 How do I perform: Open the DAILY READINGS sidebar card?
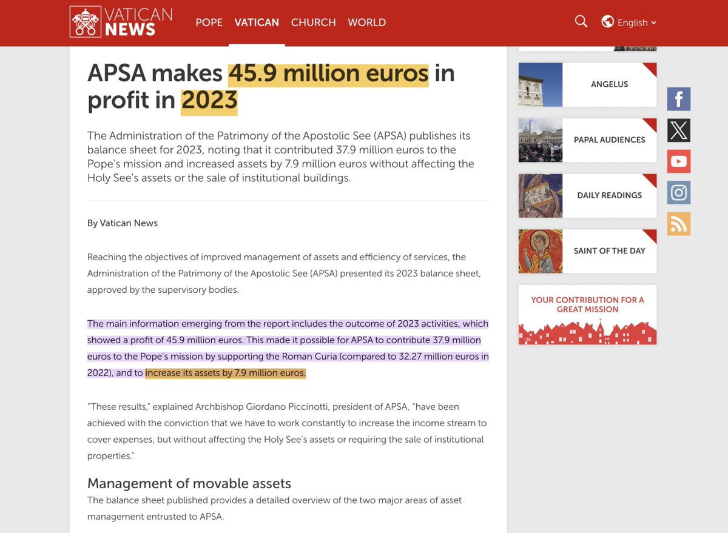587,196
